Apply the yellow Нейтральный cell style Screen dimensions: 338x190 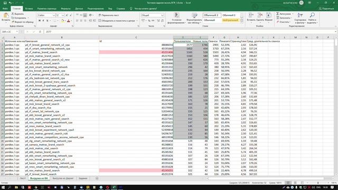[x=230, y=20]
